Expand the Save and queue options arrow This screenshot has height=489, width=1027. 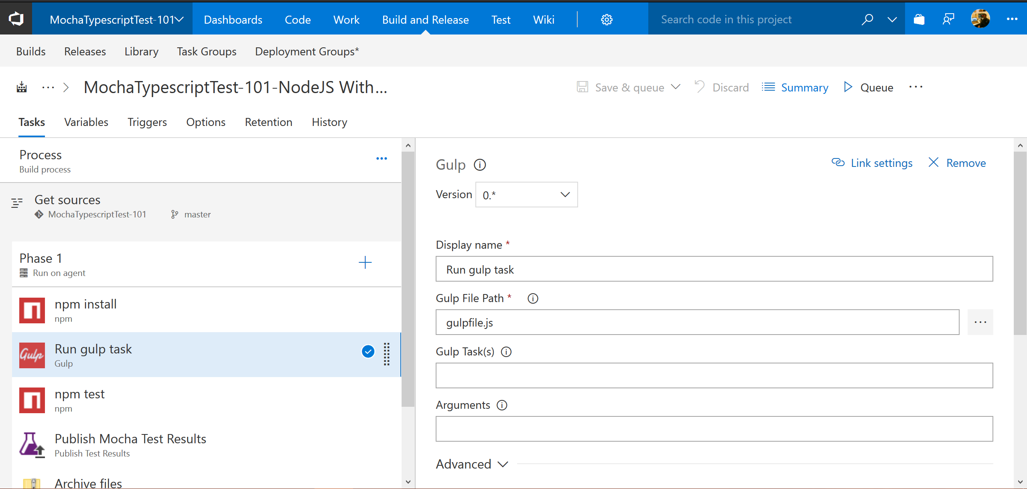click(678, 88)
